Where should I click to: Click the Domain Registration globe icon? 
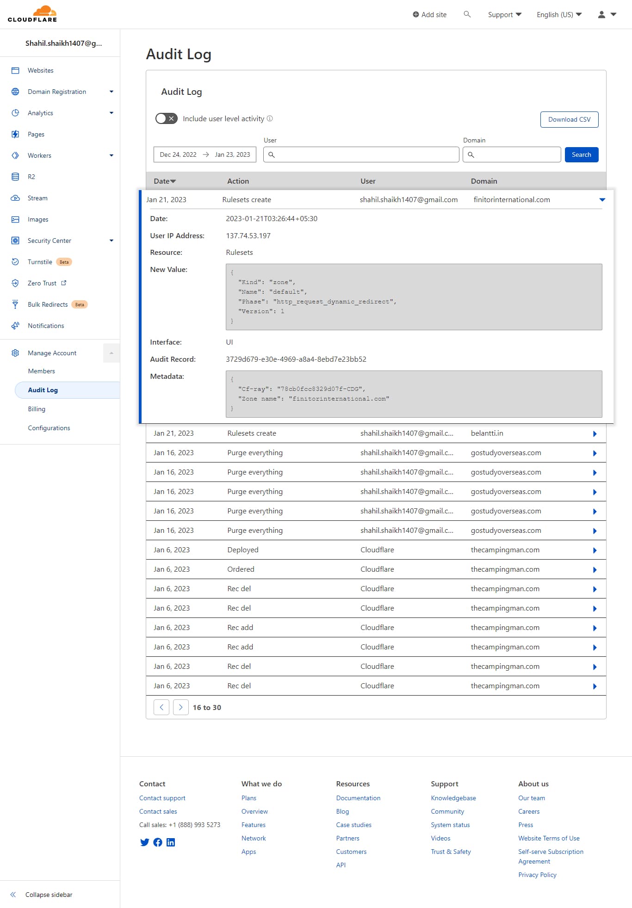(15, 92)
